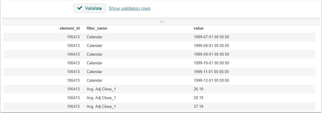Click Avg. Adj Close_1 in the 26.19 row
Screen dimensions: 322x113
tap(101, 89)
